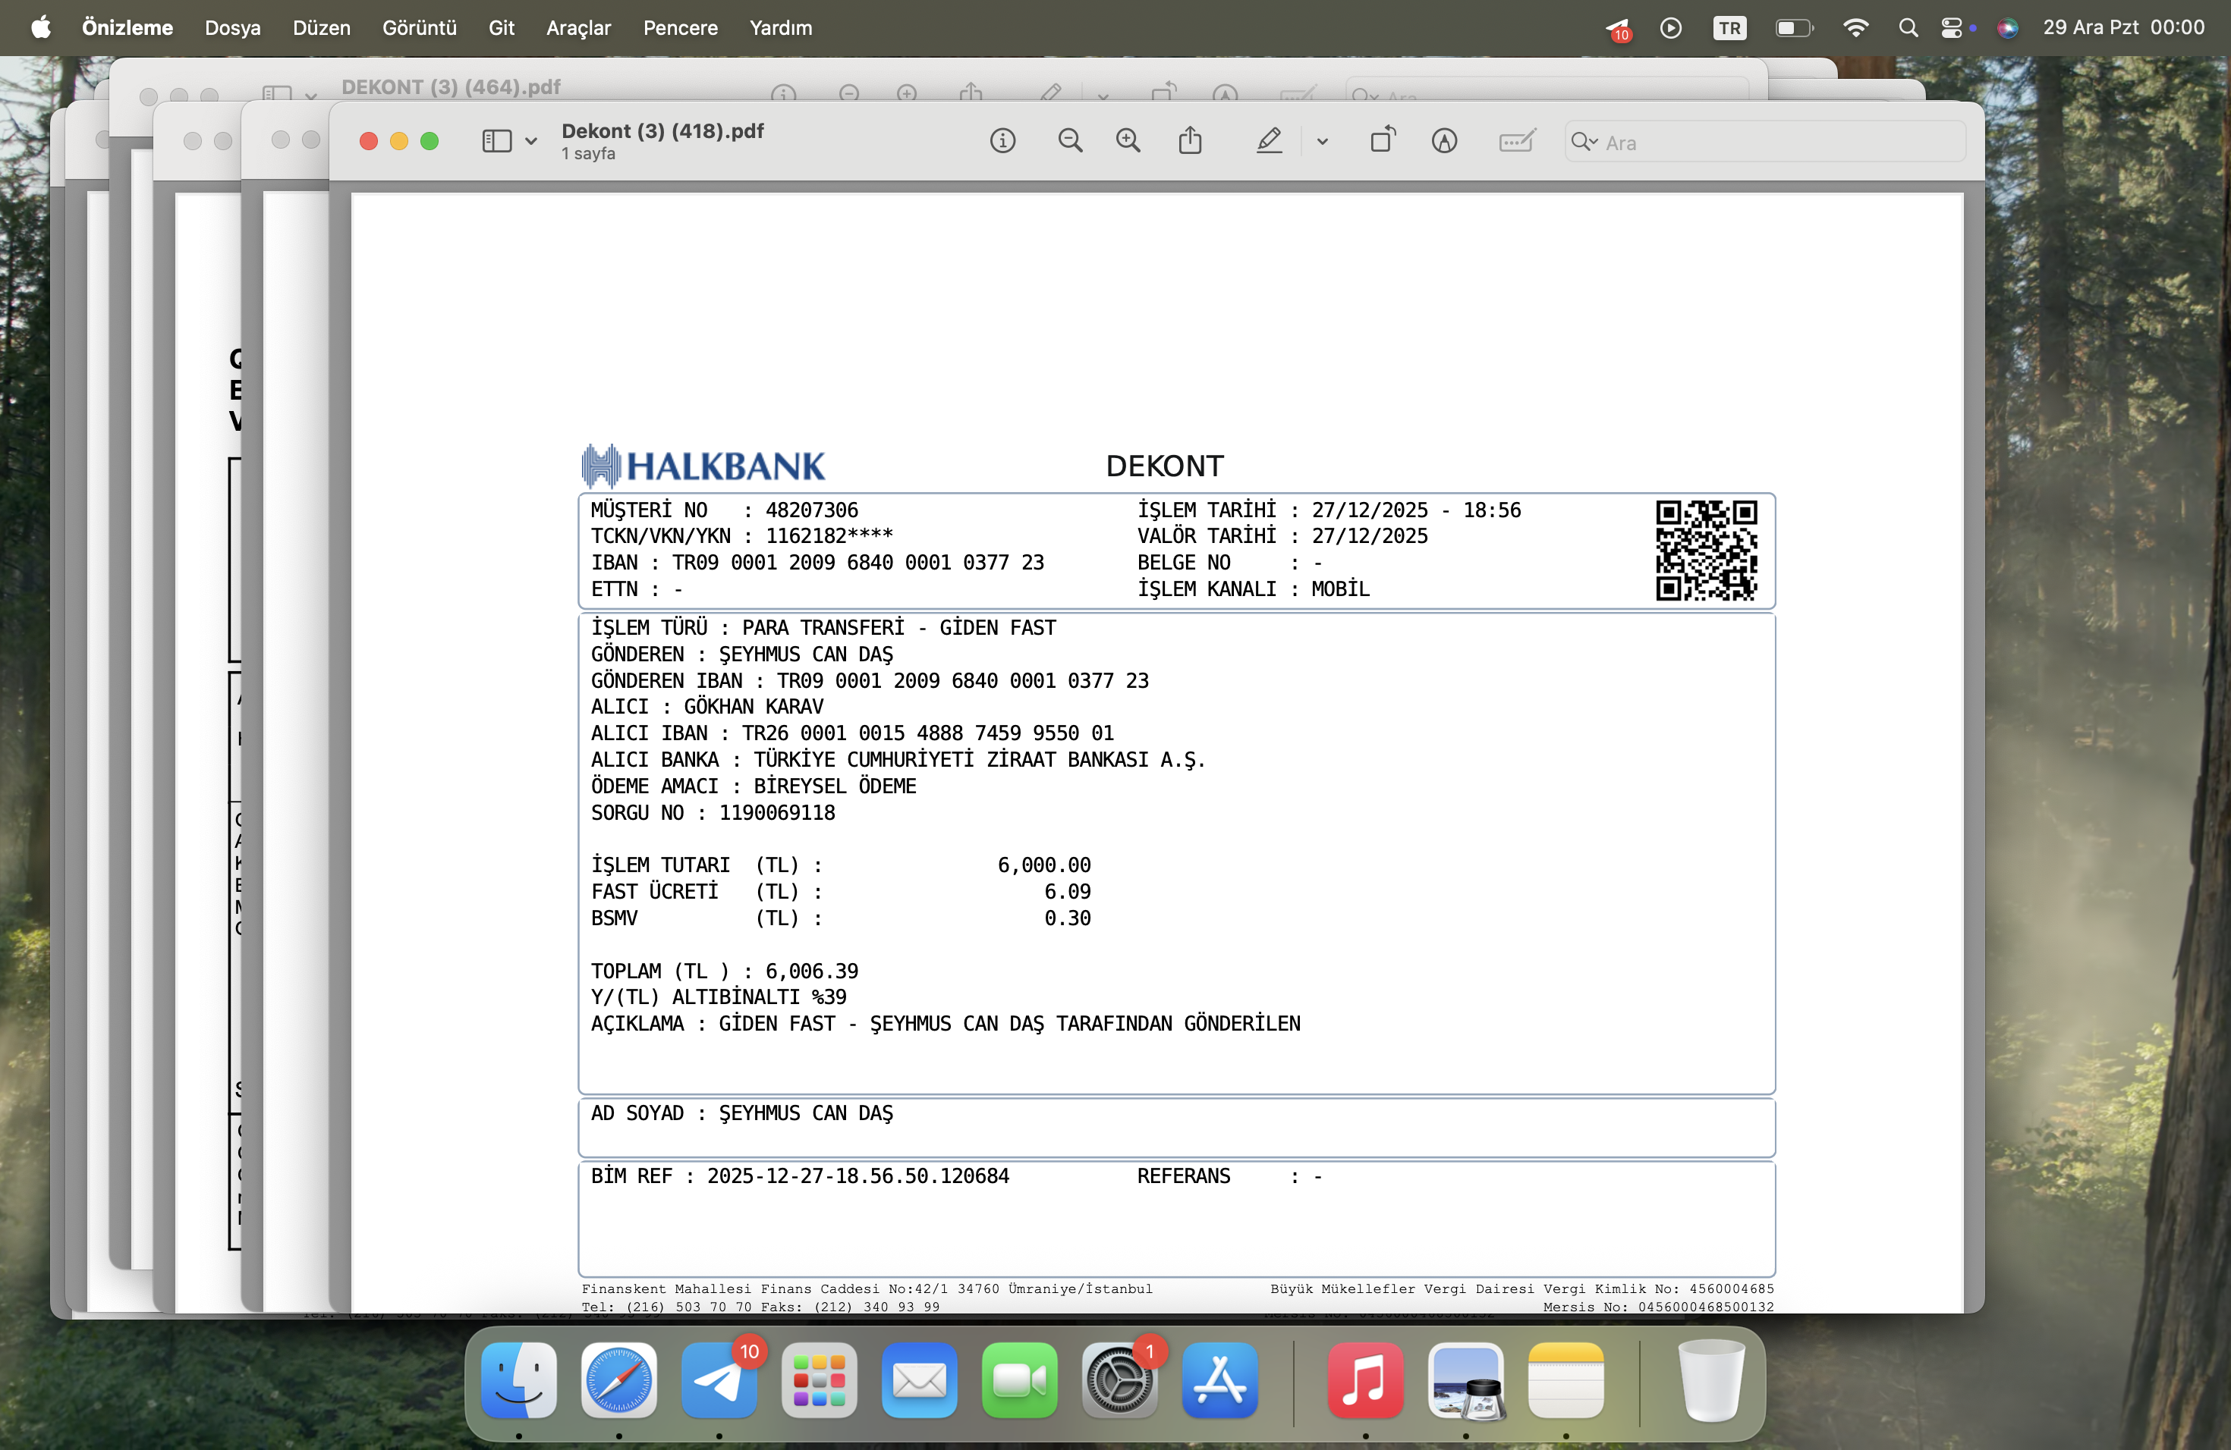Select the customer number 48207306

point(812,510)
